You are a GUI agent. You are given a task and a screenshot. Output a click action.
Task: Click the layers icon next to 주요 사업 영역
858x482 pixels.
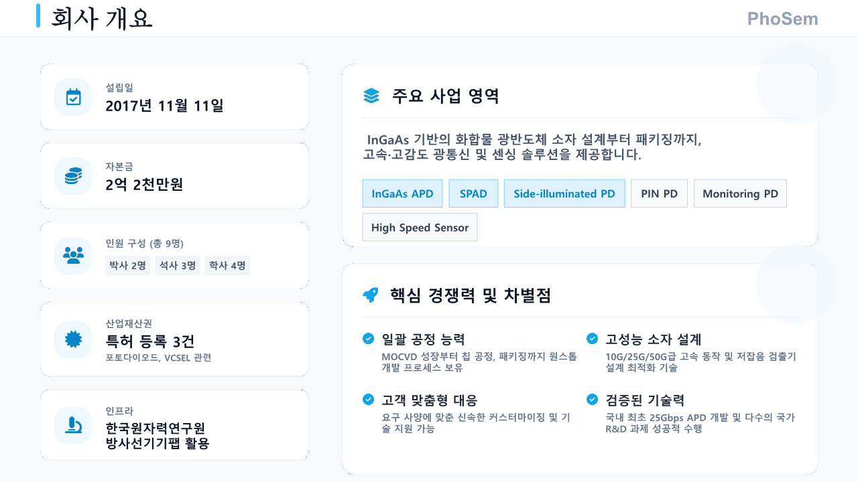[x=371, y=96]
